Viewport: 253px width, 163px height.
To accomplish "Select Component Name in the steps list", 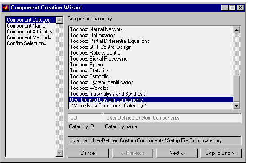I will tap(31, 26).
